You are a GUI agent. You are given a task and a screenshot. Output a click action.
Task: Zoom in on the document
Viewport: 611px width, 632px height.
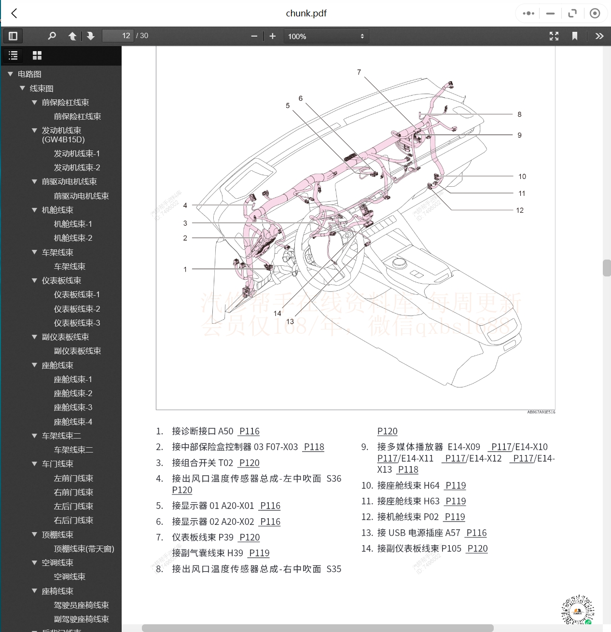(x=272, y=36)
